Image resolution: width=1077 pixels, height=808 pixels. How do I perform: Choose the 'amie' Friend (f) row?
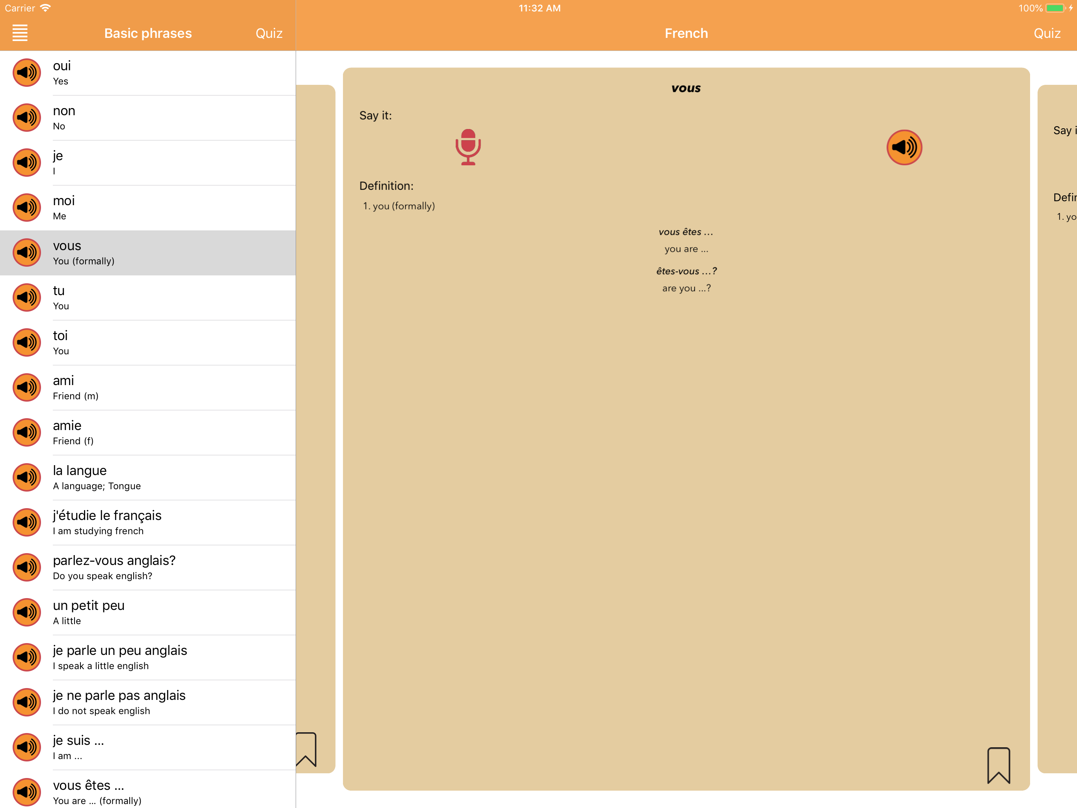148,432
